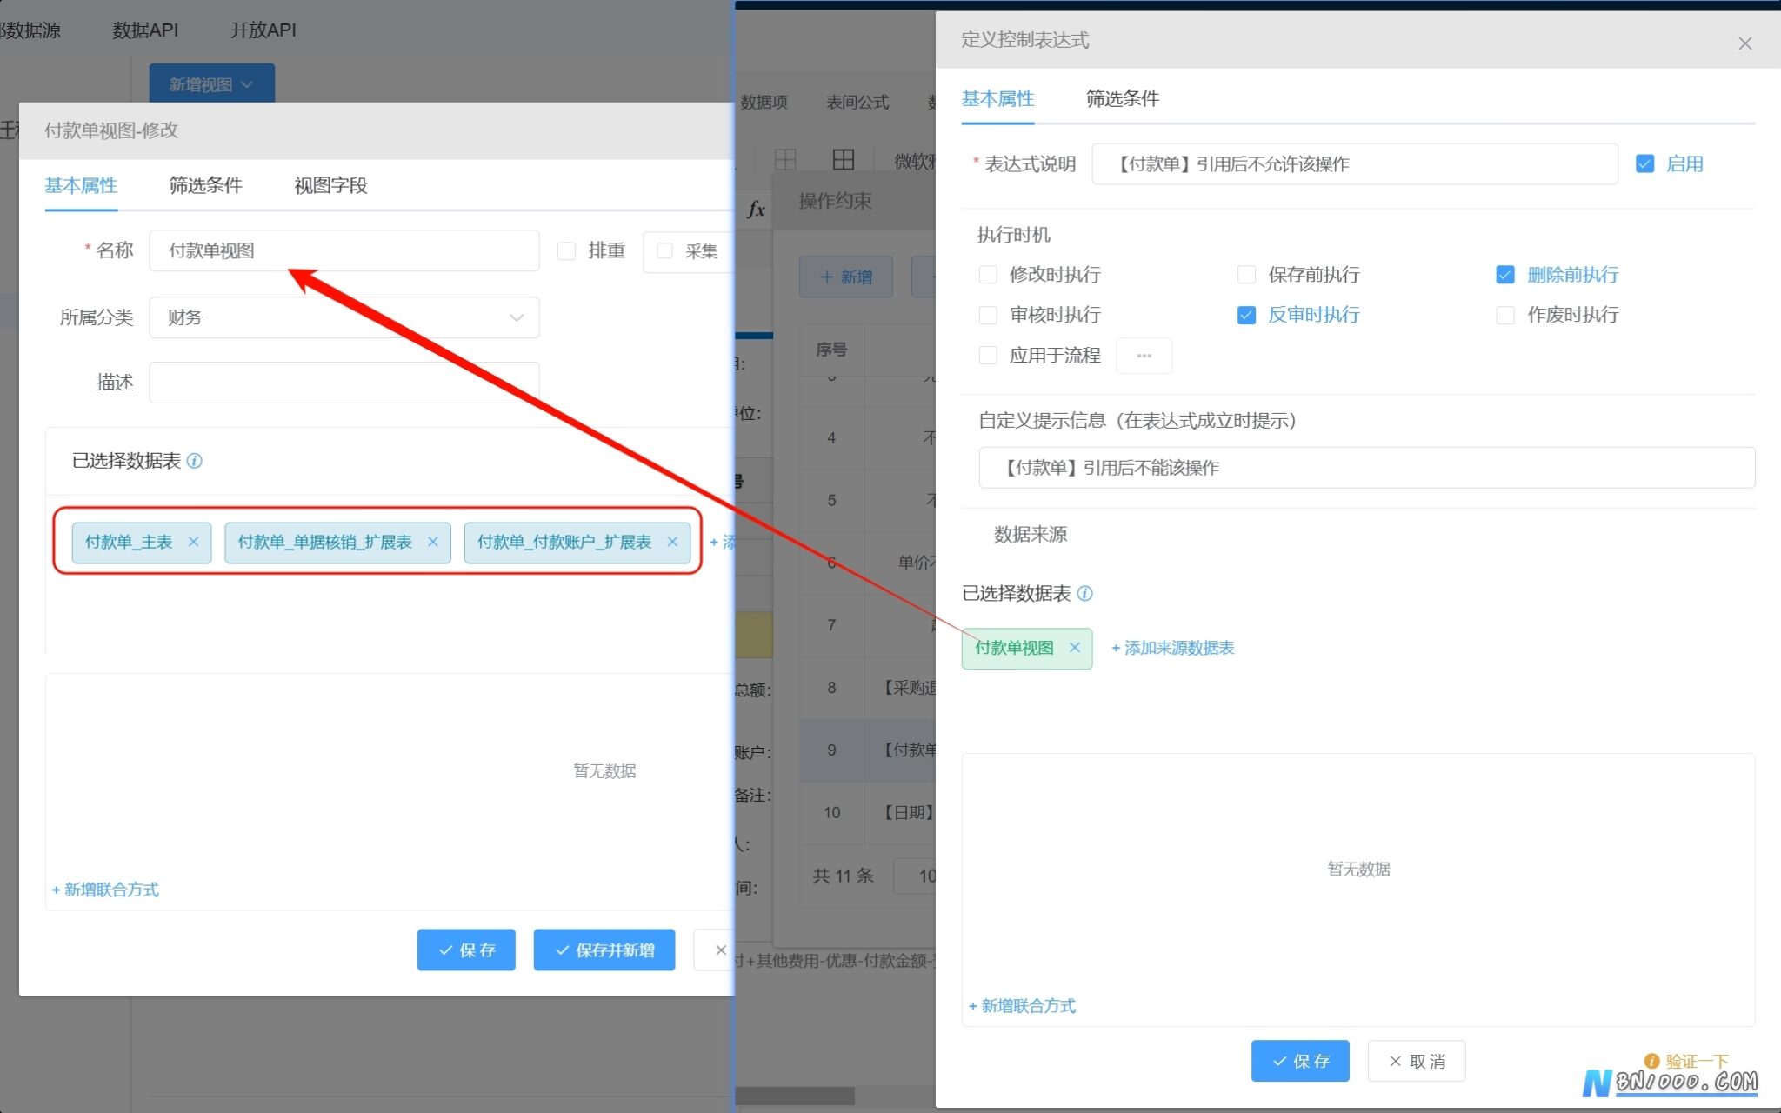
Task: Select 基本属性 tab in 定义控制表达式 dialog
Action: (x=997, y=99)
